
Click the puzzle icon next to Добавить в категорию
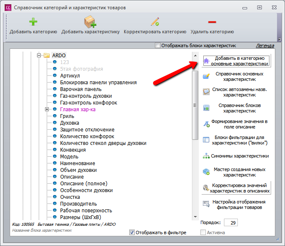coord(206,61)
